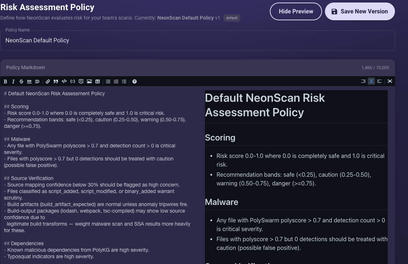Click the '## Dependencies' line in the editor
Viewport: 408px width, 264px height.
[x=24, y=243]
